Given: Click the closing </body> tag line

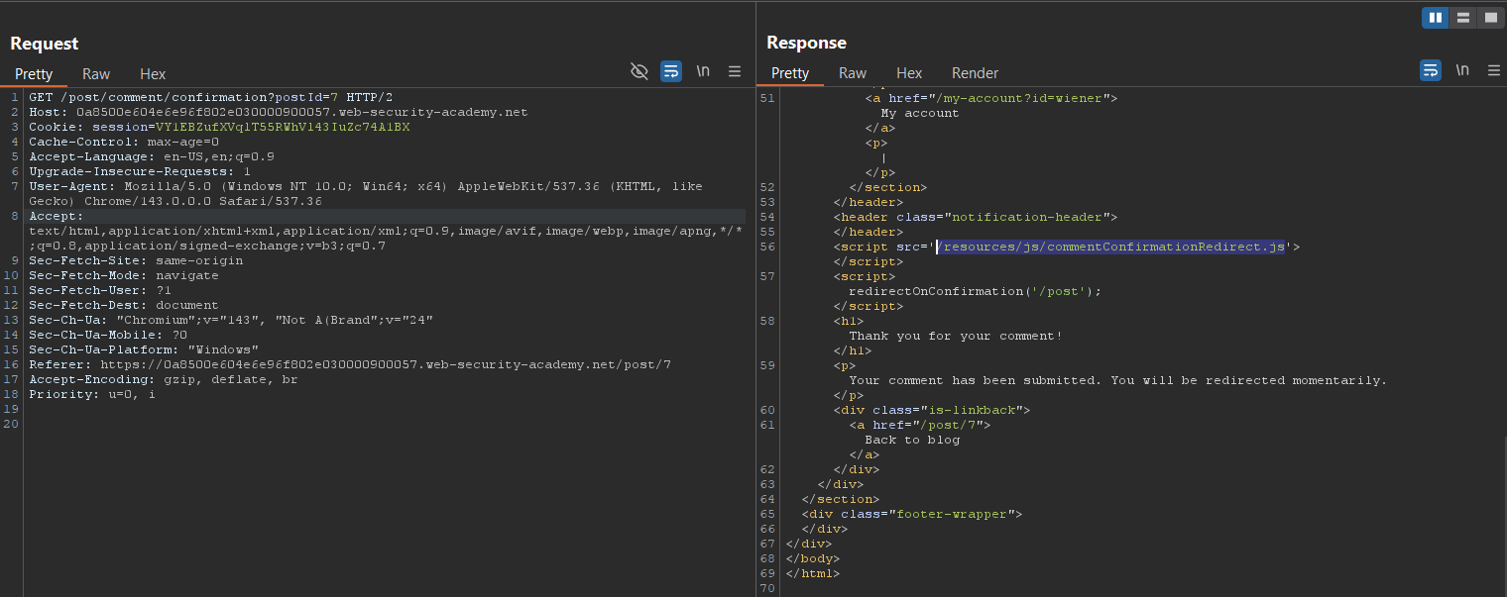Looking at the screenshot, I should click(813, 558).
